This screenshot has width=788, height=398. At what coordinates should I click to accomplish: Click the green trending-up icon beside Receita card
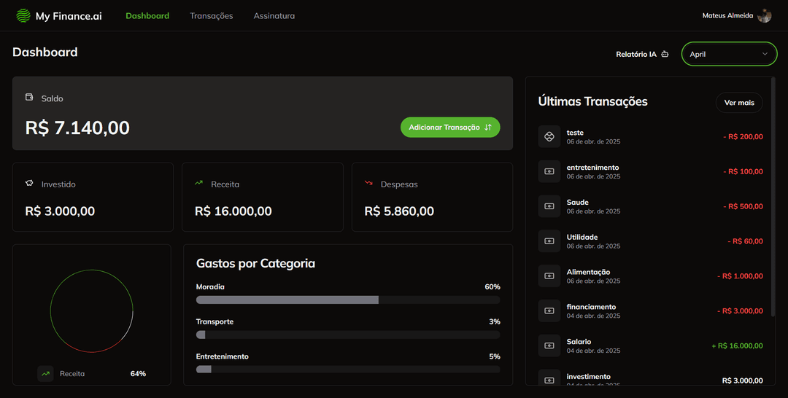[199, 183]
